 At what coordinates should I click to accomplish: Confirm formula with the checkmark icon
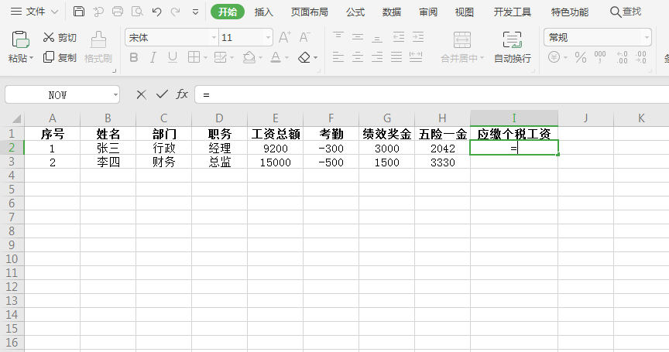[162, 94]
